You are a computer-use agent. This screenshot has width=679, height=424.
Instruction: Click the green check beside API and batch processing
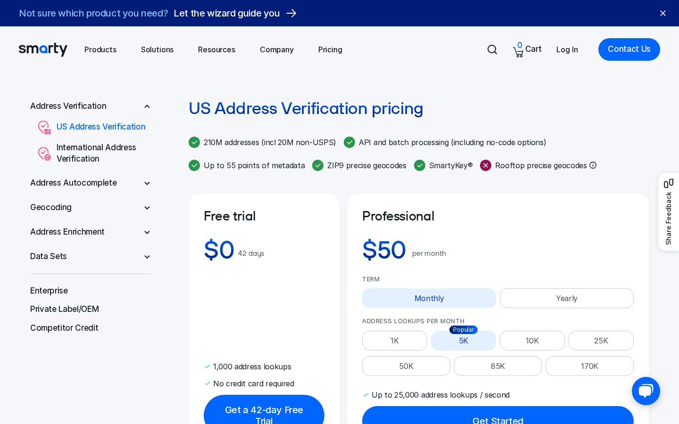pos(349,142)
